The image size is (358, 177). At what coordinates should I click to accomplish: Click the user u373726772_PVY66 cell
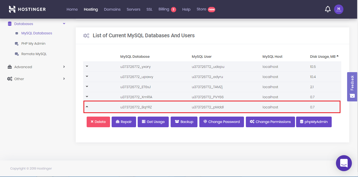tap(208, 97)
